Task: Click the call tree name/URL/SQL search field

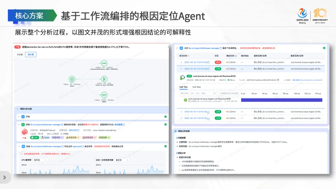Action: [198, 93]
